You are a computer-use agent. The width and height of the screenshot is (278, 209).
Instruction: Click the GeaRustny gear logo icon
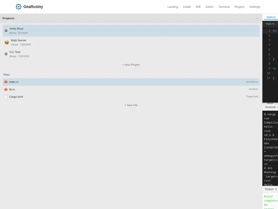pos(18,7)
